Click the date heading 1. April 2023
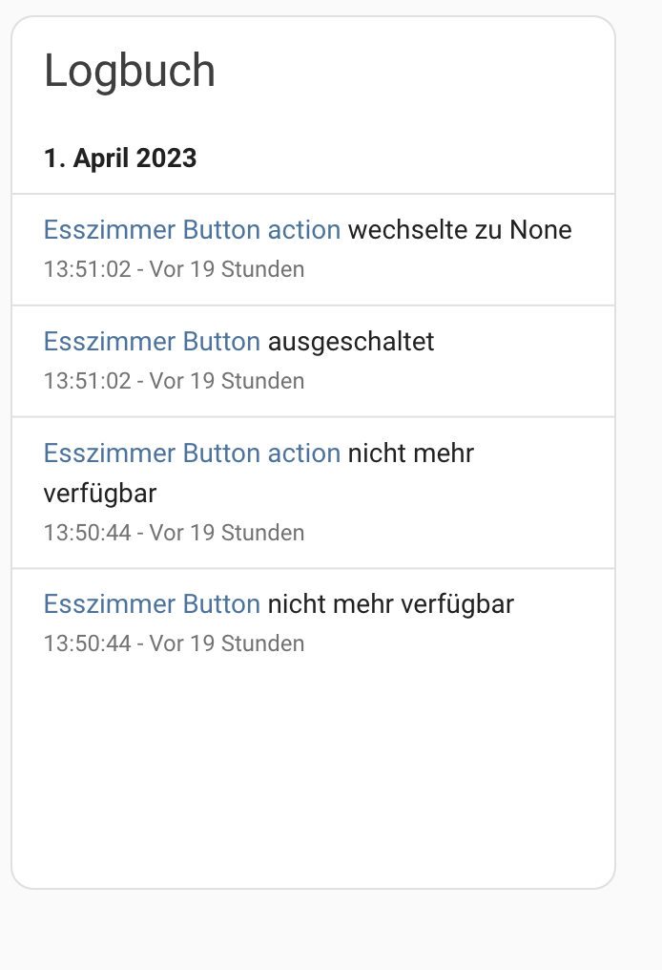 pos(120,158)
